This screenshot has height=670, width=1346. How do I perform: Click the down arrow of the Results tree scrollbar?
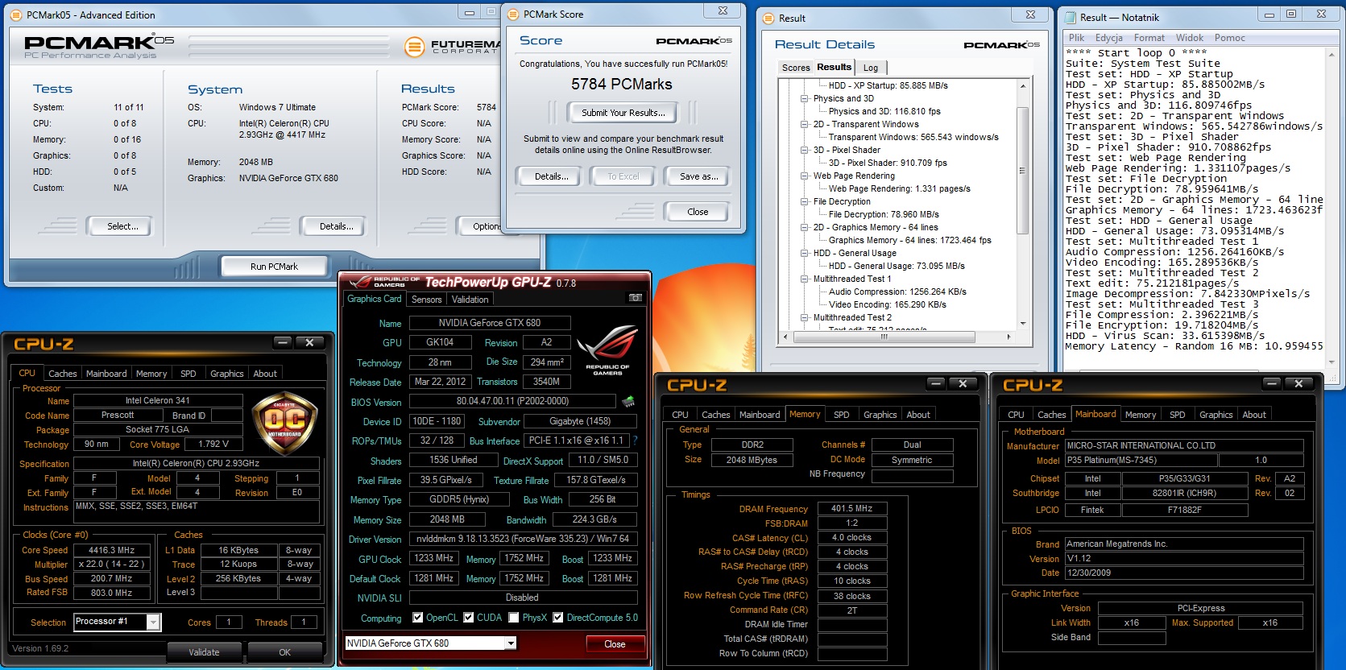pyautogui.click(x=1023, y=323)
